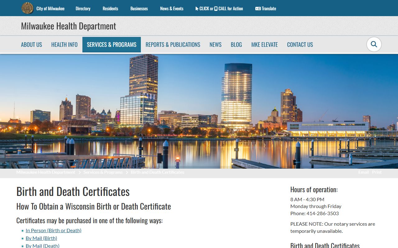Open the News & Events menu
The image size is (398, 248).
pyautogui.click(x=172, y=8)
